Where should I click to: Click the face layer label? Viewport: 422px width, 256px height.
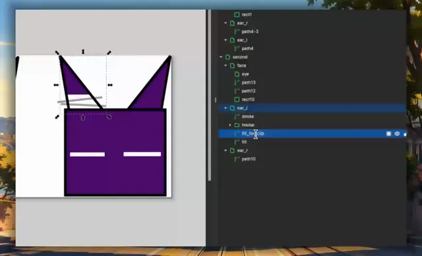pos(241,66)
